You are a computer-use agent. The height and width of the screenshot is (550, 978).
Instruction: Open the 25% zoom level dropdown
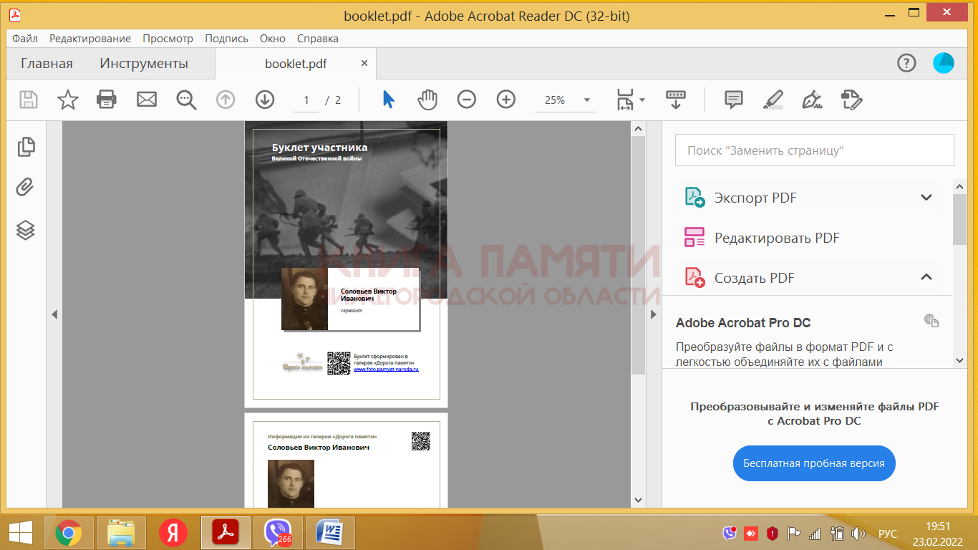(x=587, y=100)
